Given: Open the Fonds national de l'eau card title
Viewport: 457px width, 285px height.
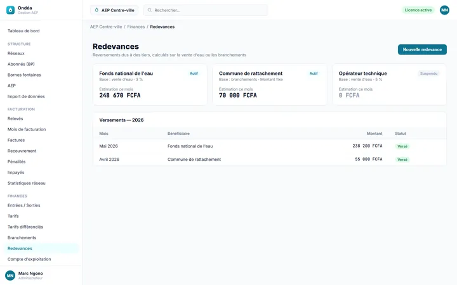Looking at the screenshot, I should tap(126, 73).
